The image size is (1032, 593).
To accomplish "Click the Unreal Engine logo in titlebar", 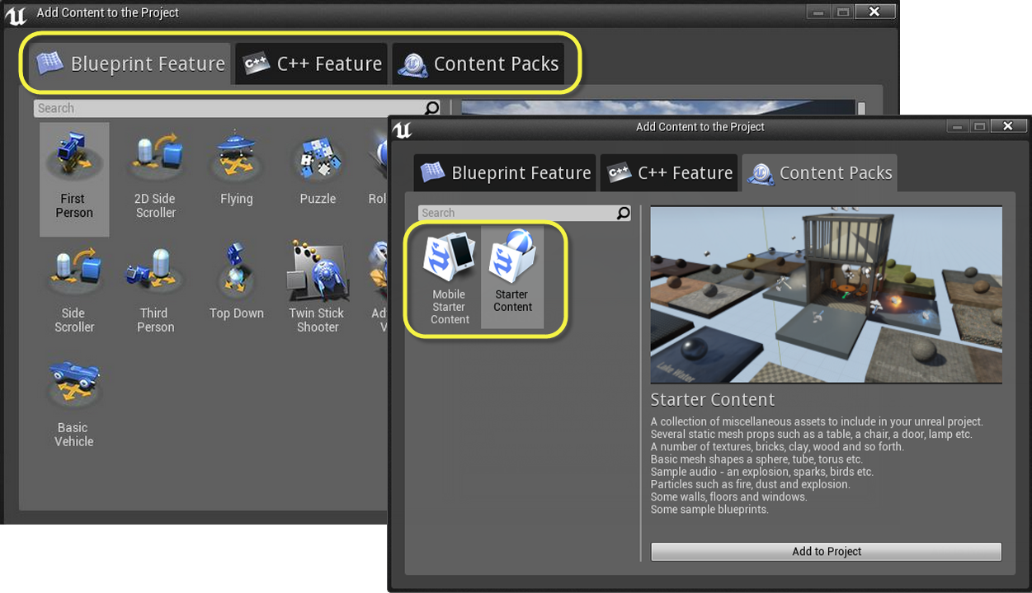I will [x=403, y=128].
